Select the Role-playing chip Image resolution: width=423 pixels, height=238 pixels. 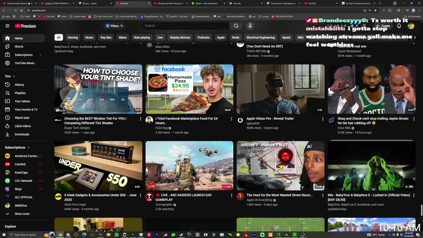pyautogui.click(x=142, y=37)
